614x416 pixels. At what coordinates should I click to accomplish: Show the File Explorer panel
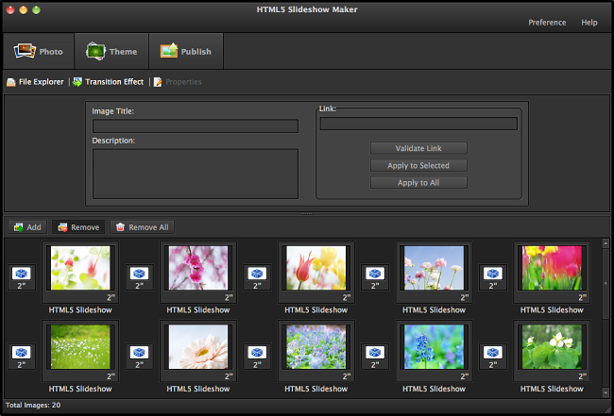pyautogui.click(x=35, y=82)
